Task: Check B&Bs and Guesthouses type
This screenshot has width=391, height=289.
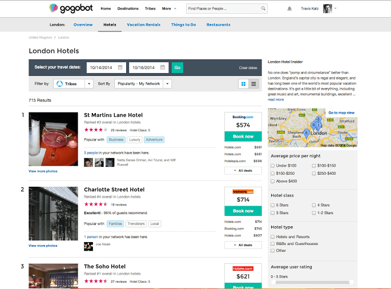Action: point(272,244)
